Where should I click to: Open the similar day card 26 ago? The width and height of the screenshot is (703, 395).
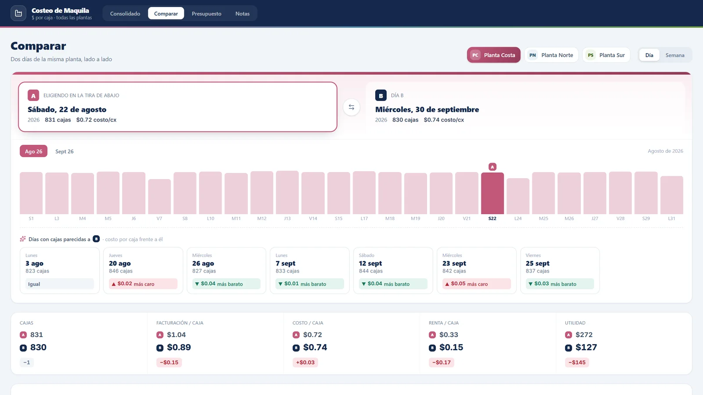(x=226, y=270)
